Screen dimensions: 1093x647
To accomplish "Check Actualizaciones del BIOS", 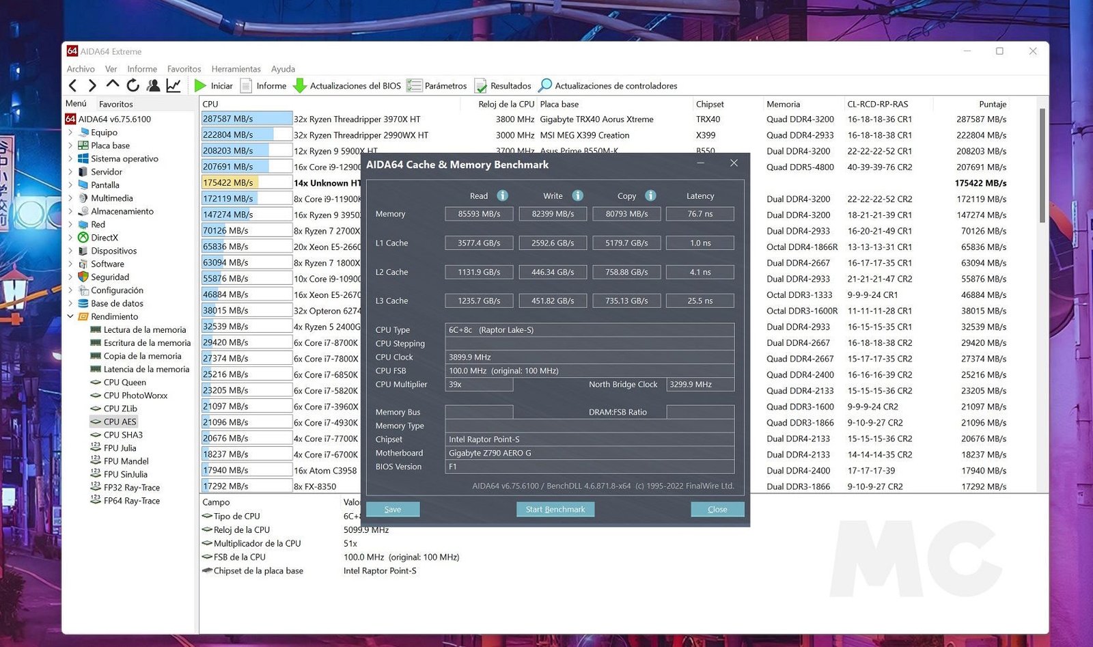I will pyautogui.click(x=347, y=85).
